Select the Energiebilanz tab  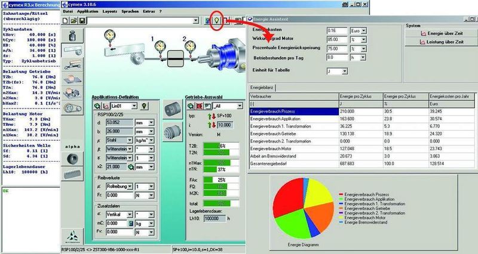262,87
